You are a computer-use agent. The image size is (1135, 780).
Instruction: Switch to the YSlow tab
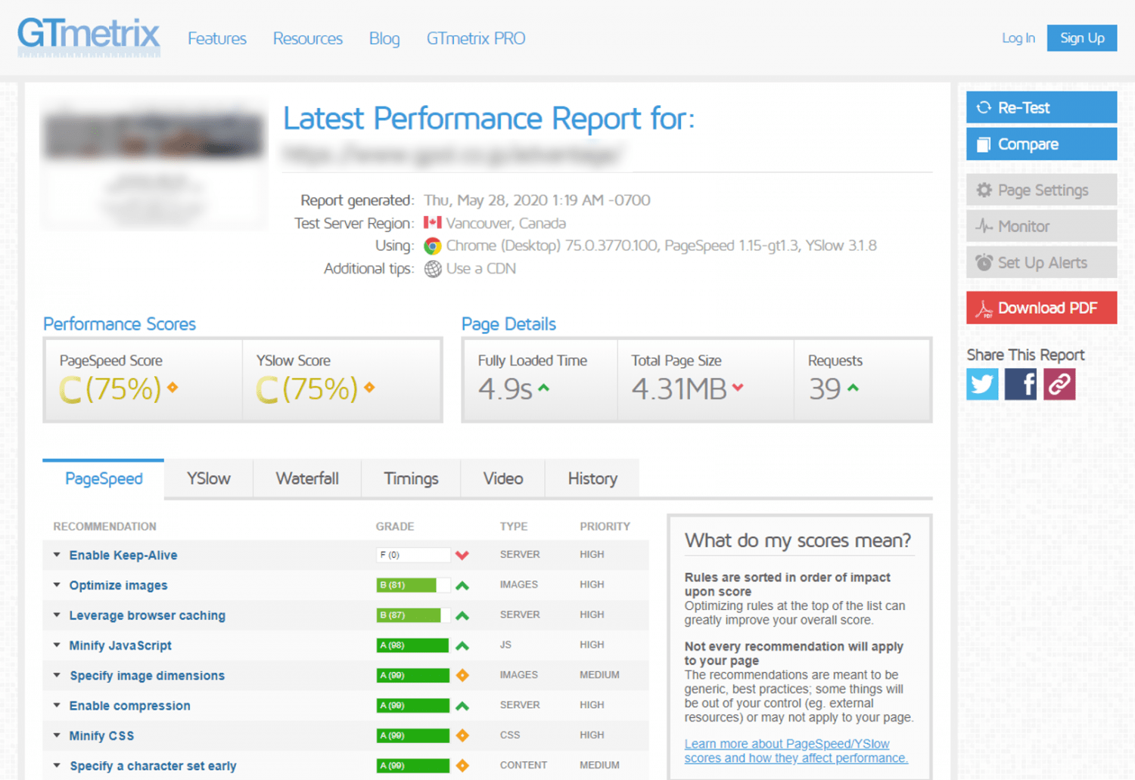click(x=209, y=478)
